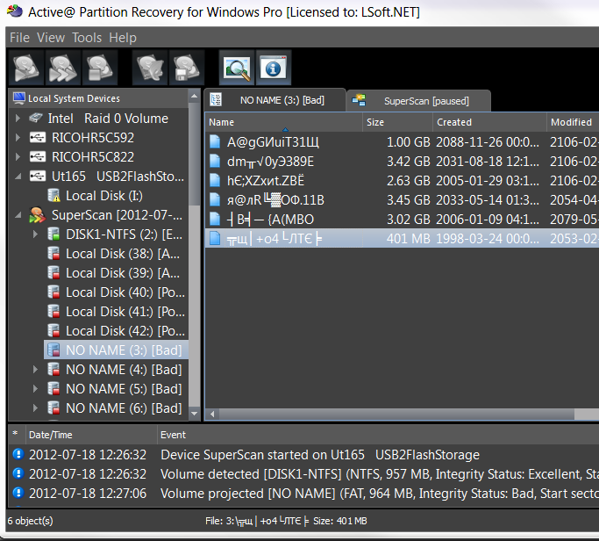Expand the DISK1-NTFS (2:) node
The image size is (599, 541).
click(x=35, y=234)
